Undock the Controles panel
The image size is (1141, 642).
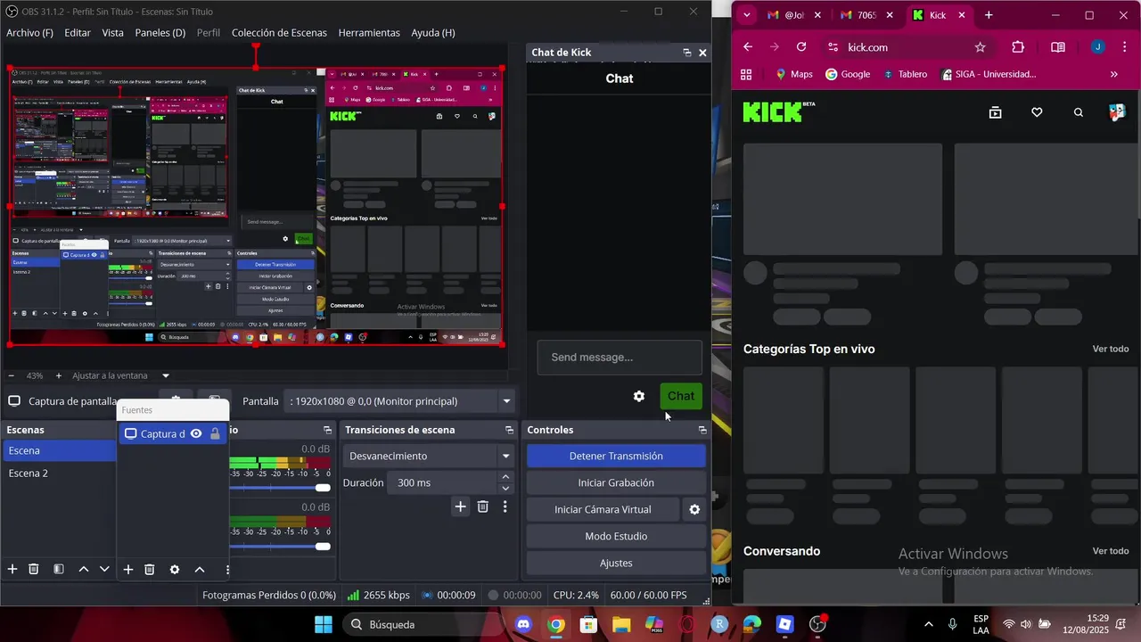(702, 430)
